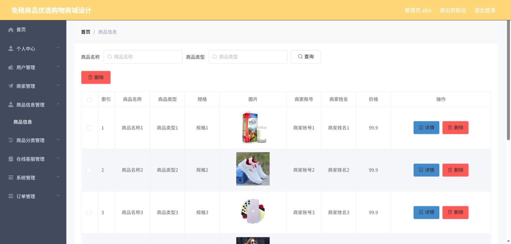Click the 商品名称 column header
This screenshot has height=244, width=511.
pos(132,99)
